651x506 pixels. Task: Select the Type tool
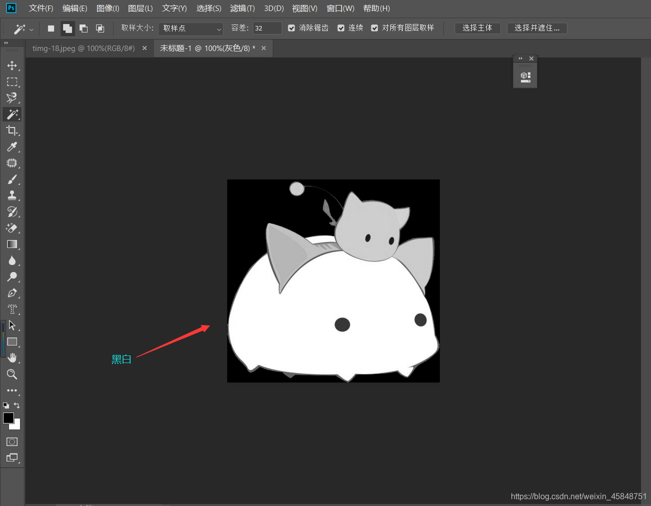[x=12, y=309]
